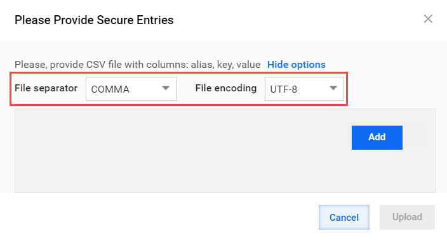Close the Secure Entries dialog with X
The height and width of the screenshot is (250, 447).
[428, 19]
